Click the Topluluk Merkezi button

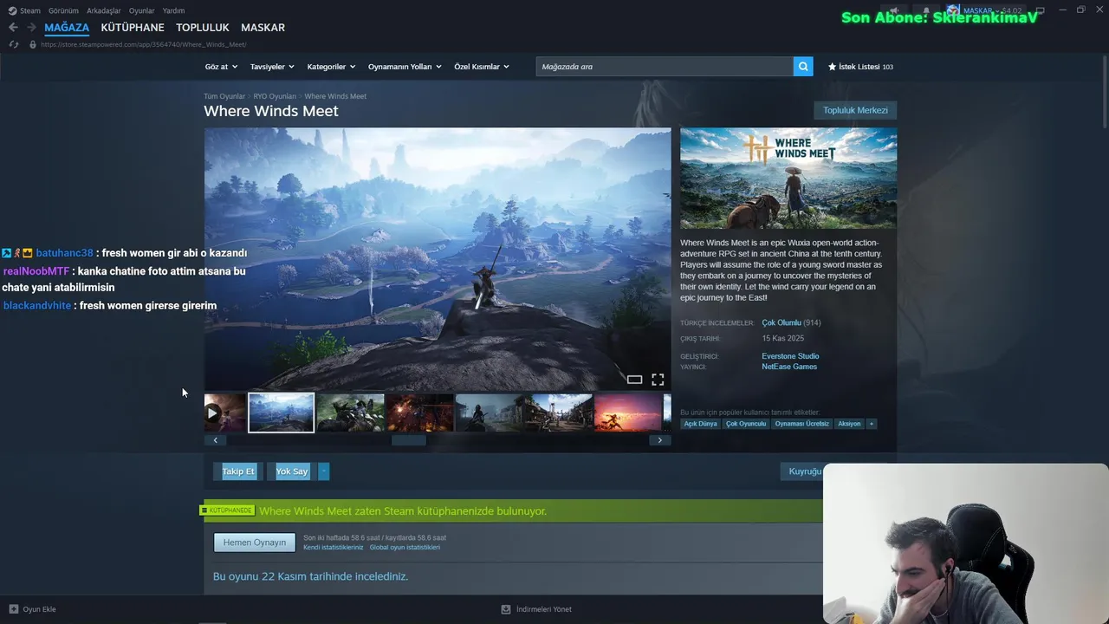click(x=855, y=110)
